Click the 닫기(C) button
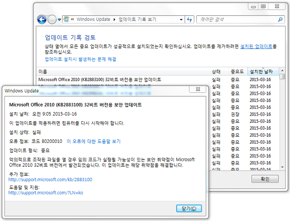Screen dimensions: 290x221 (x=189, y=208)
